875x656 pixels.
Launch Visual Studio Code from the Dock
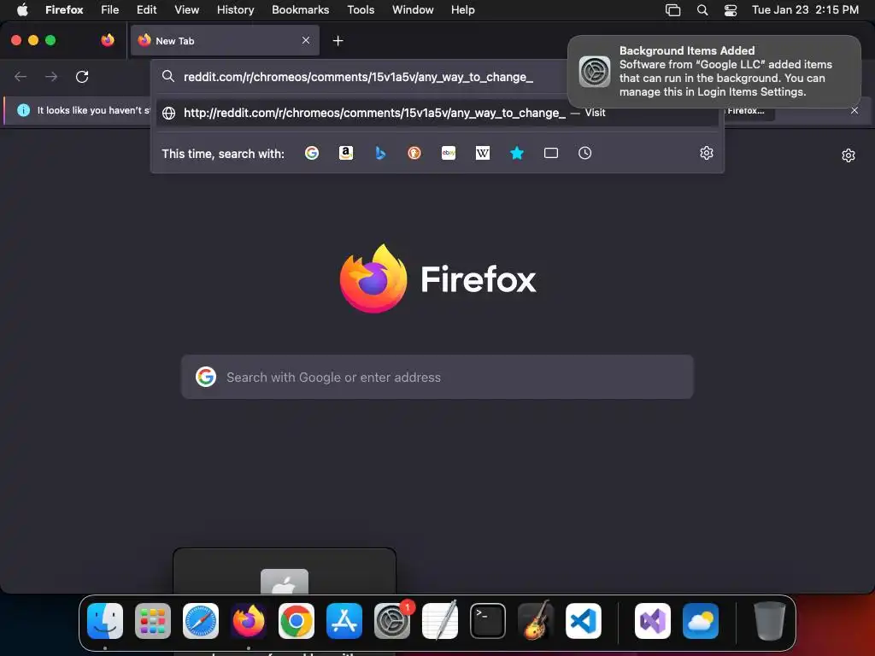[x=584, y=621]
